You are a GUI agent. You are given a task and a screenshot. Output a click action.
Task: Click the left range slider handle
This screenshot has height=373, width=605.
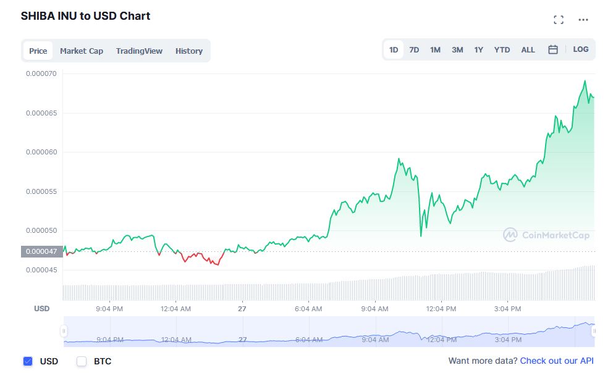64,331
